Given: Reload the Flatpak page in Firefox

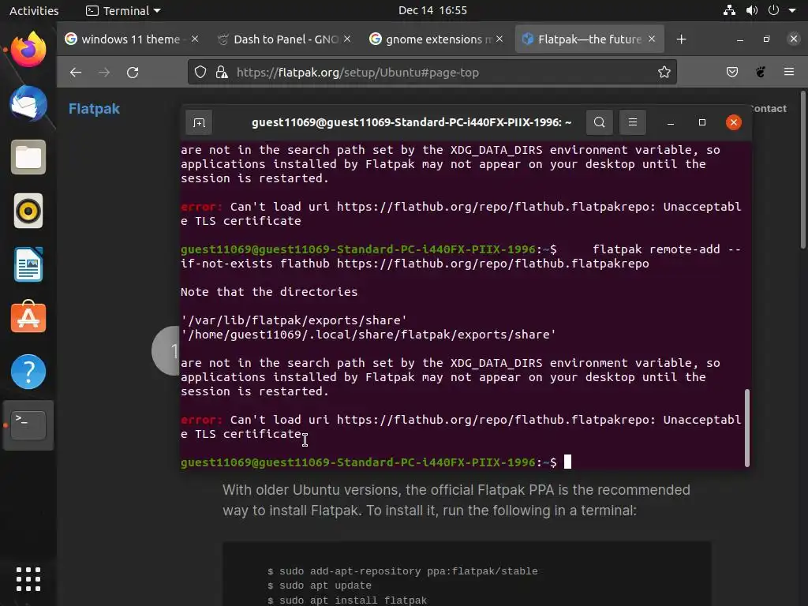Looking at the screenshot, I should coord(133,72).
